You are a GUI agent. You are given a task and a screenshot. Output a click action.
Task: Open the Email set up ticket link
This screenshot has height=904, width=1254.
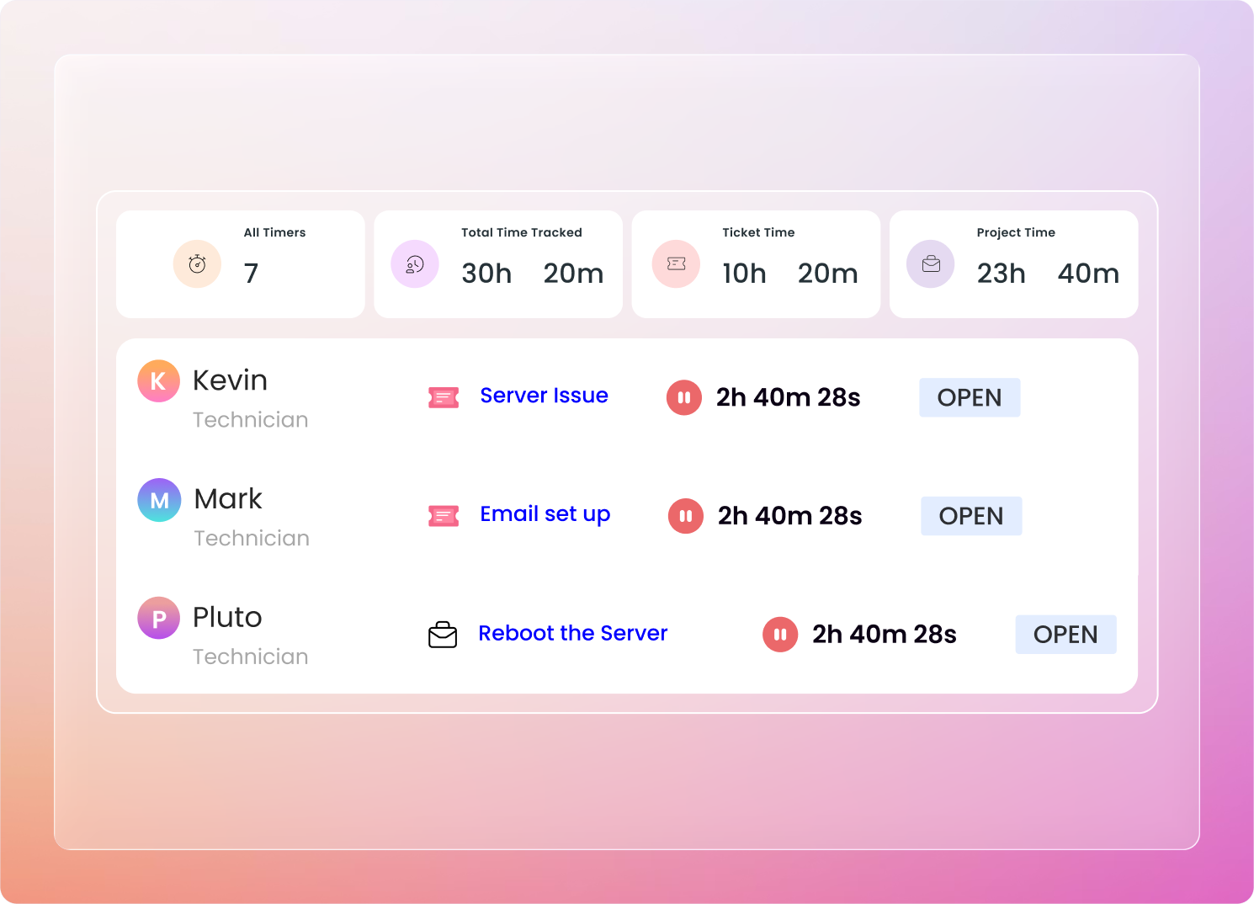pyautogui.click(x=545, y=514)
